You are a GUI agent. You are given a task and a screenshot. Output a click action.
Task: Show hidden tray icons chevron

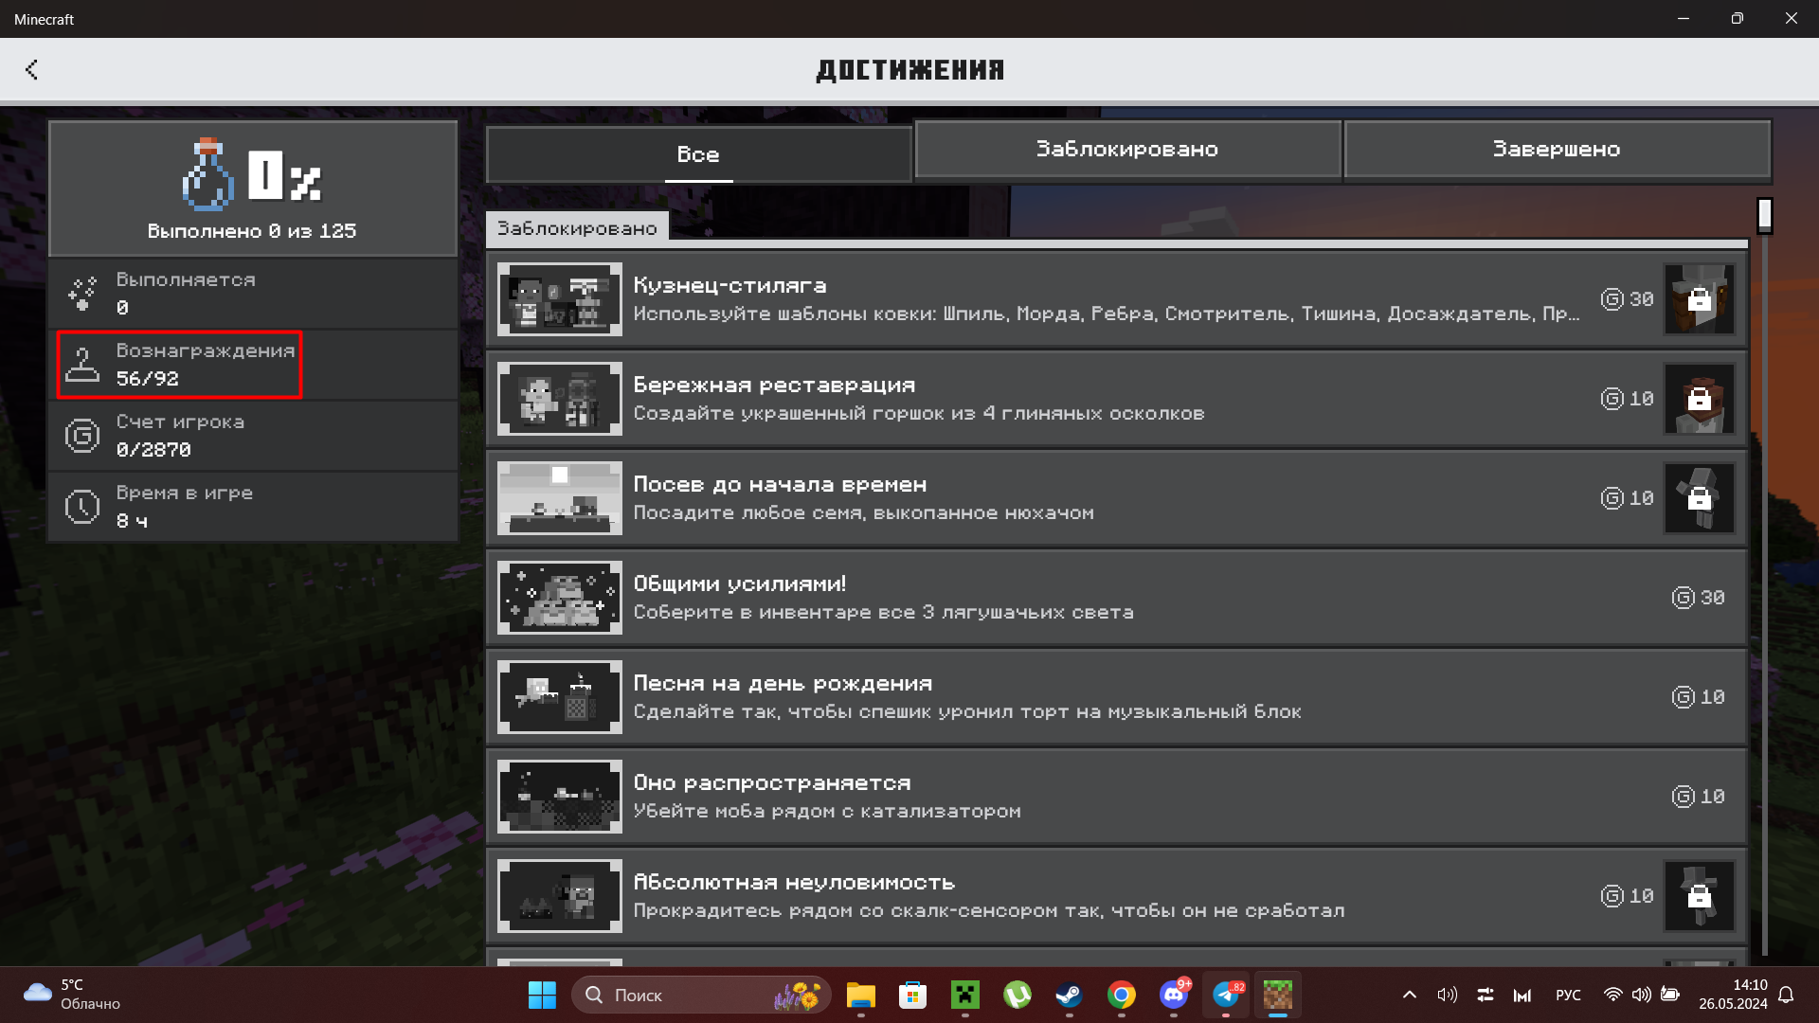coord(1409,995)
